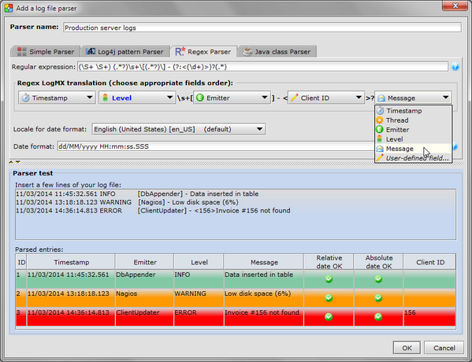Click 'Low disk space (6%)' message cell
Image resolution: width=472 pixels, height=362 pixels.
tap(264, 298)
